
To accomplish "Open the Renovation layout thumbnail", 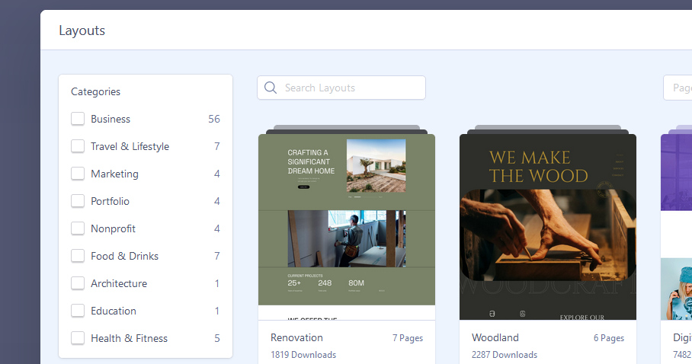I will pyautogui.click(x=347, y=226).
